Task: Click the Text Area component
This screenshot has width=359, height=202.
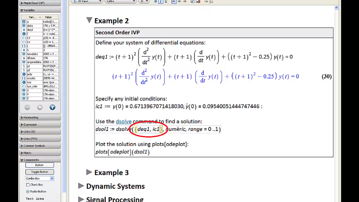Action: coord(35,199)
